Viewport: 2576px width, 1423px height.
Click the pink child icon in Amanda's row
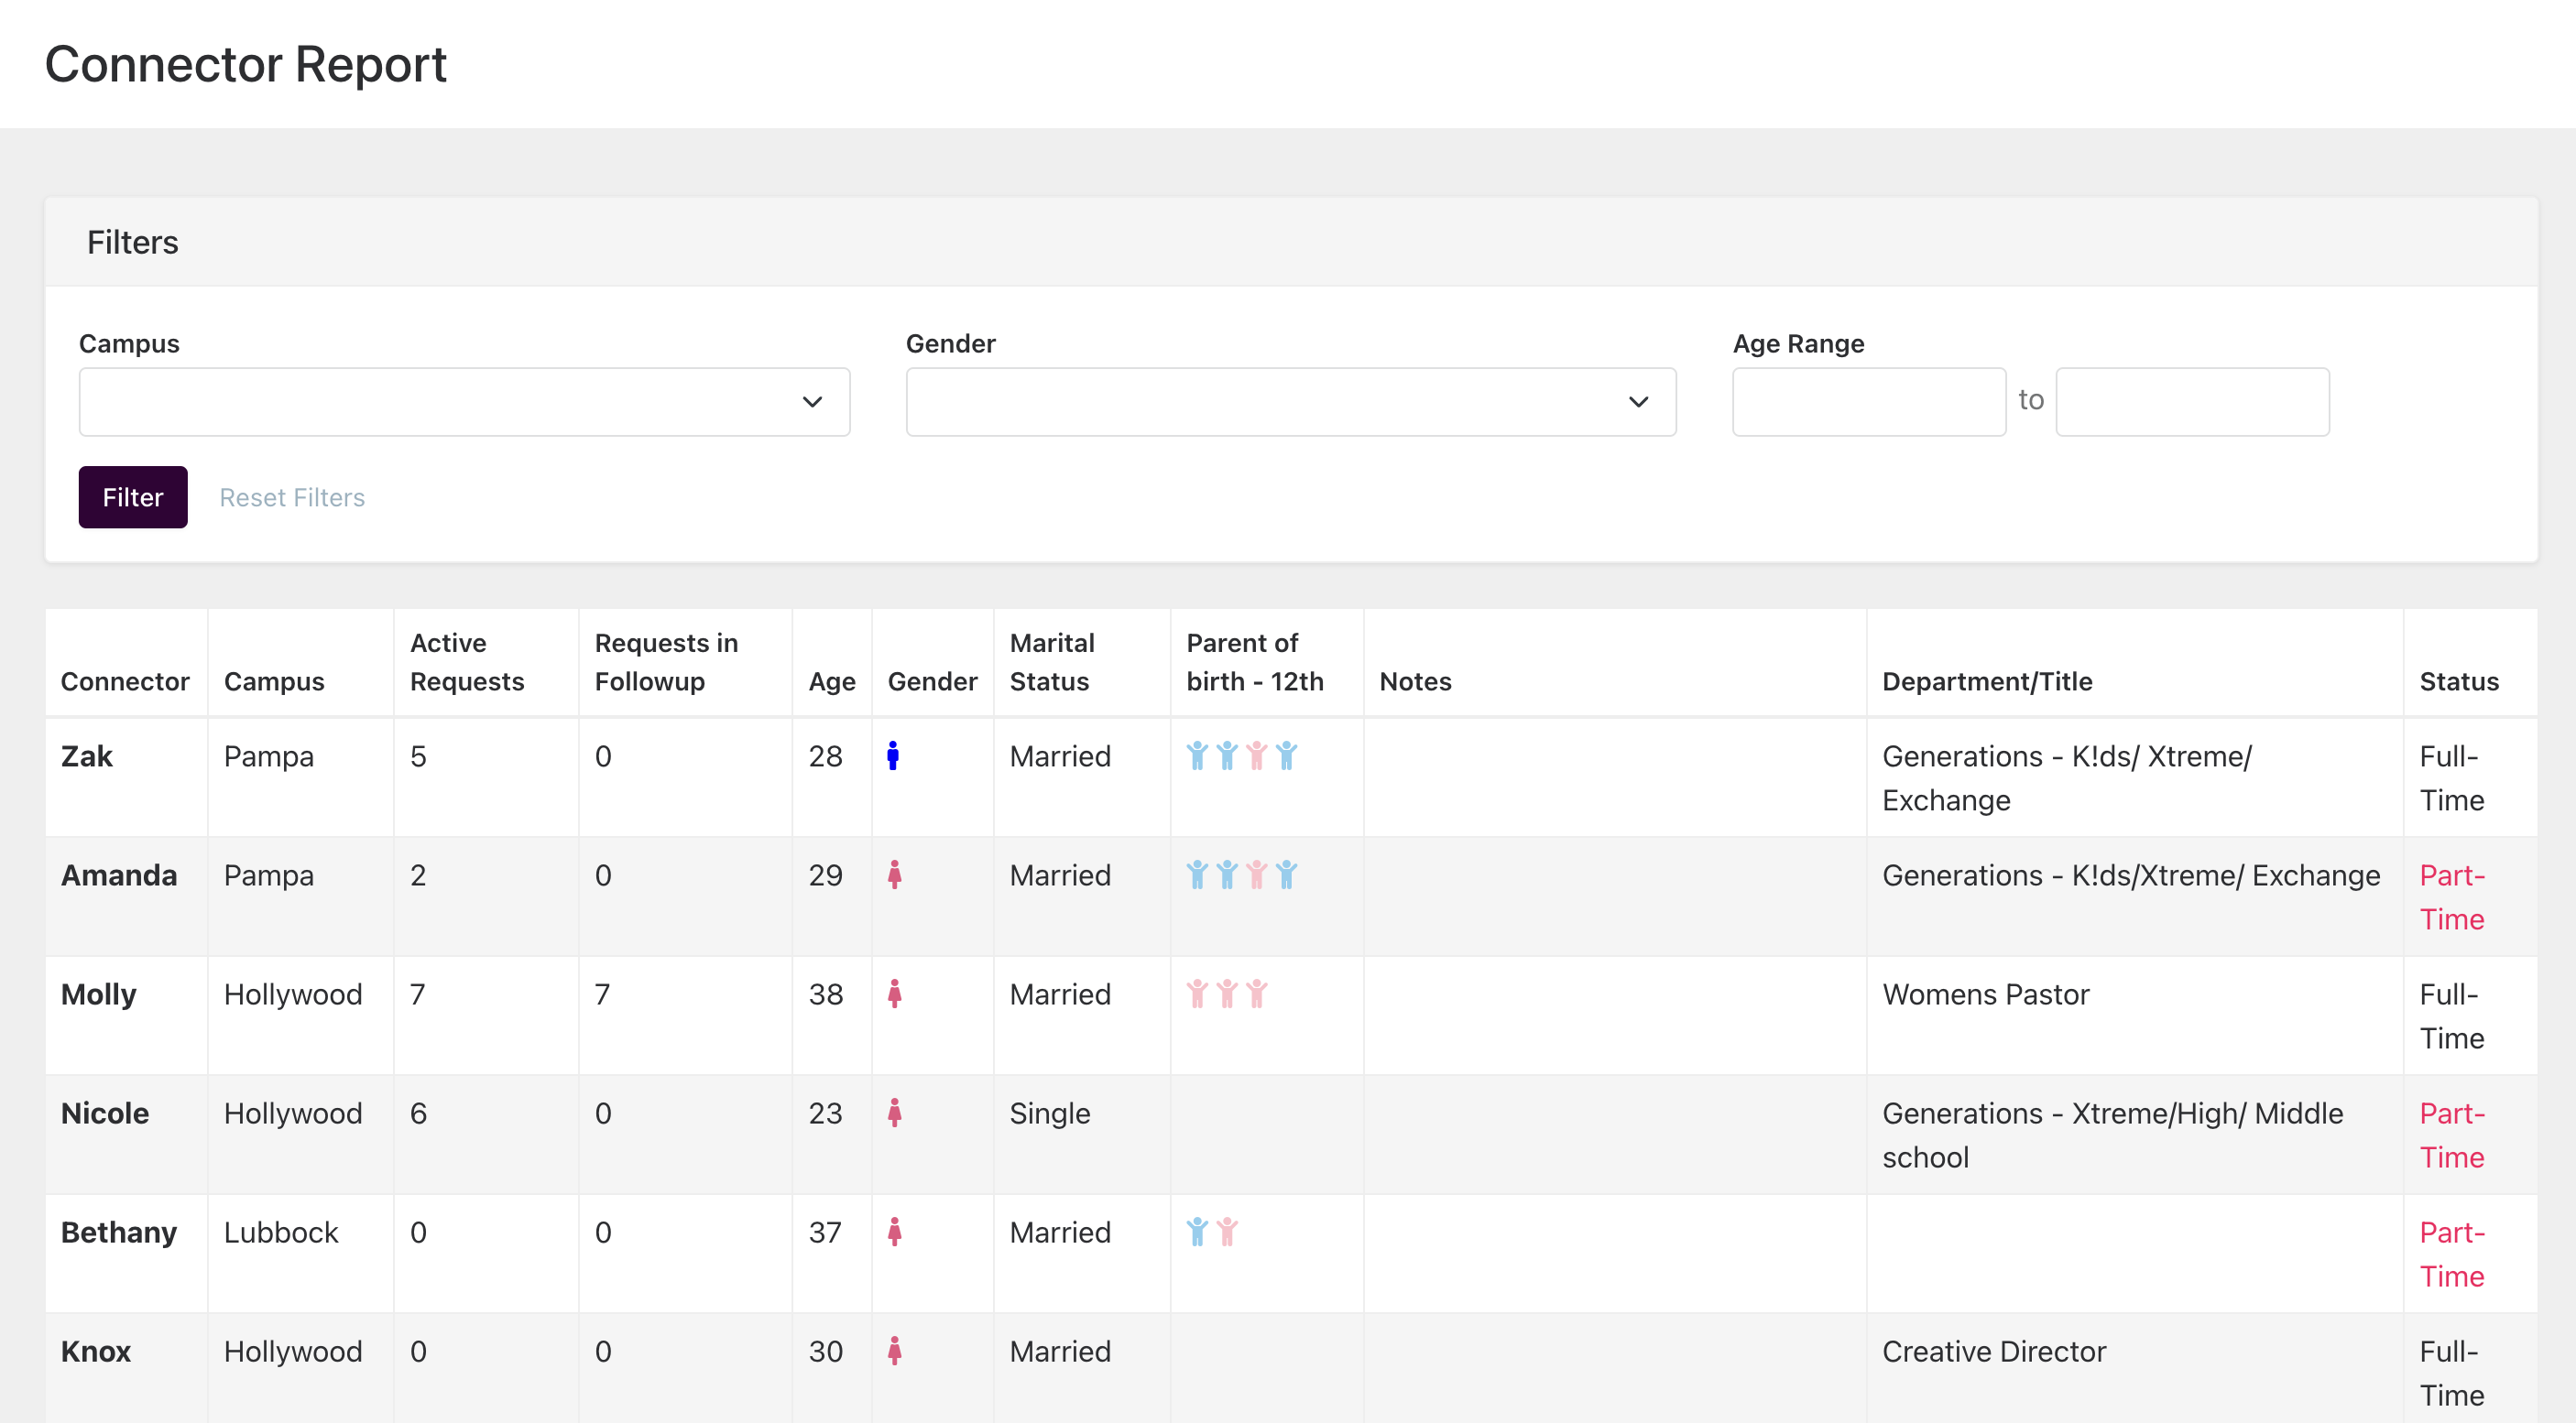tap(1257, 874)
